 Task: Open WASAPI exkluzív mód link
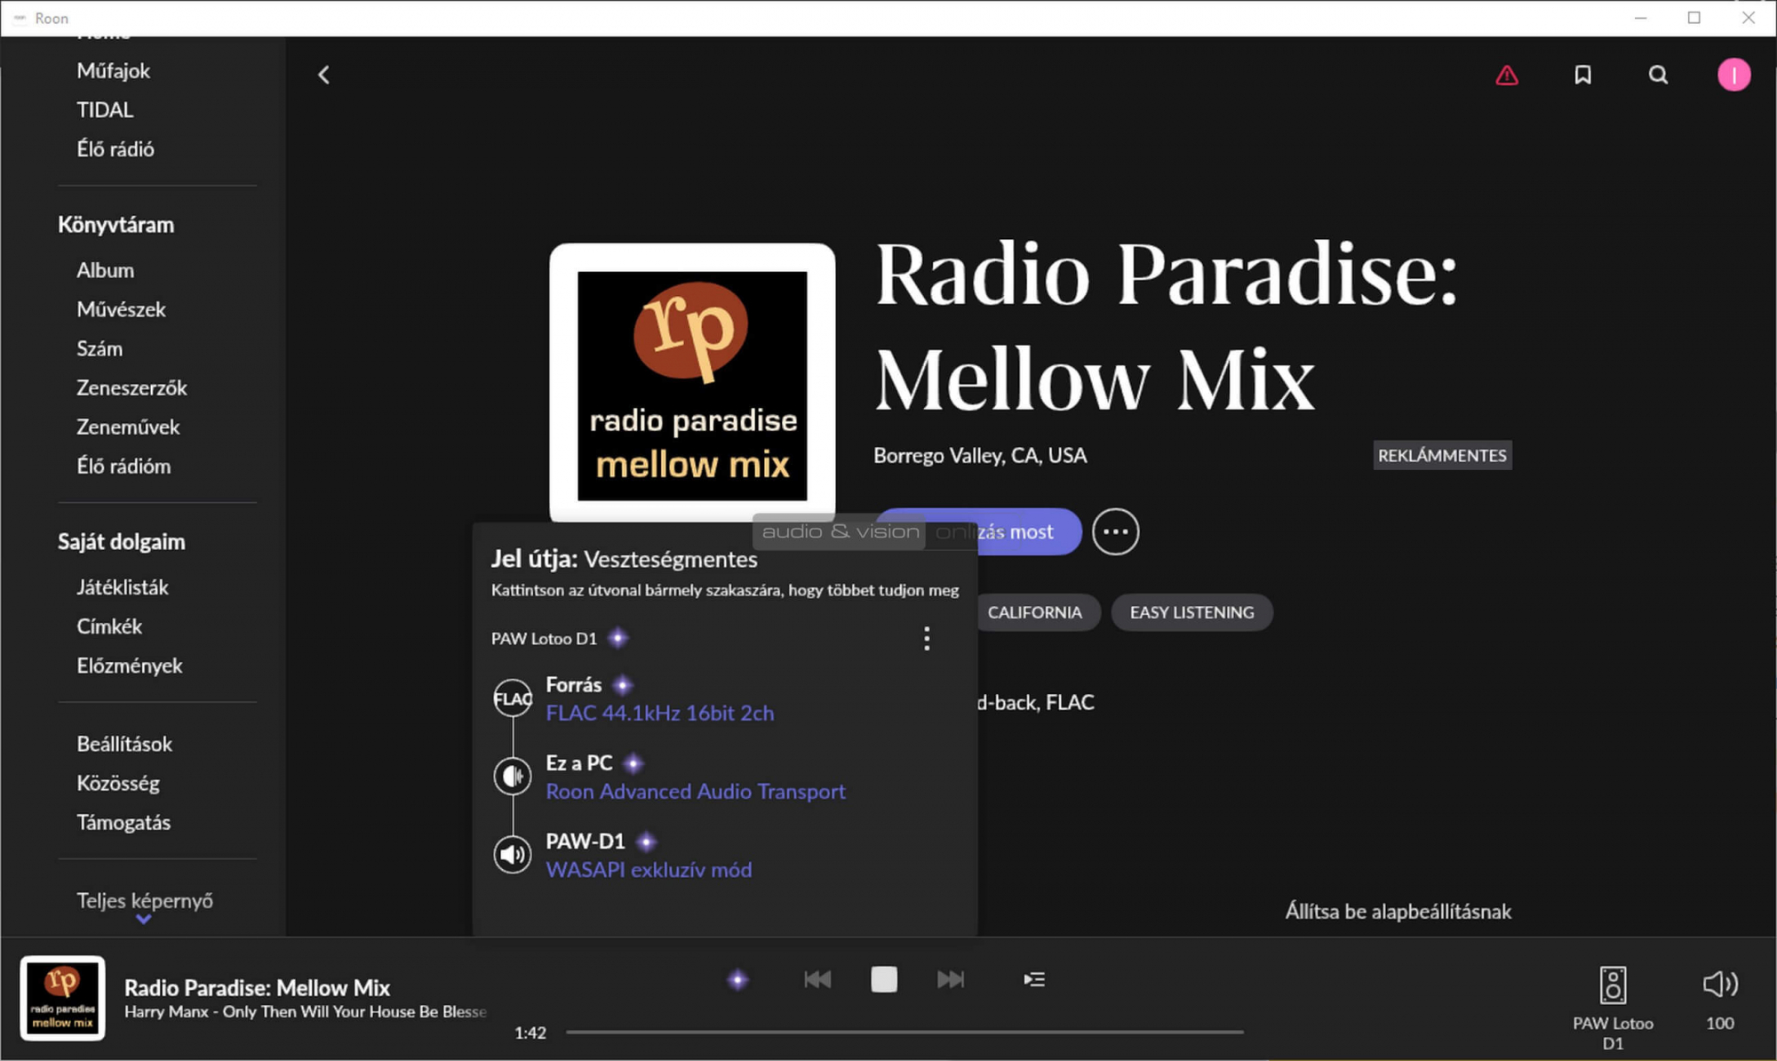[649, 869]
